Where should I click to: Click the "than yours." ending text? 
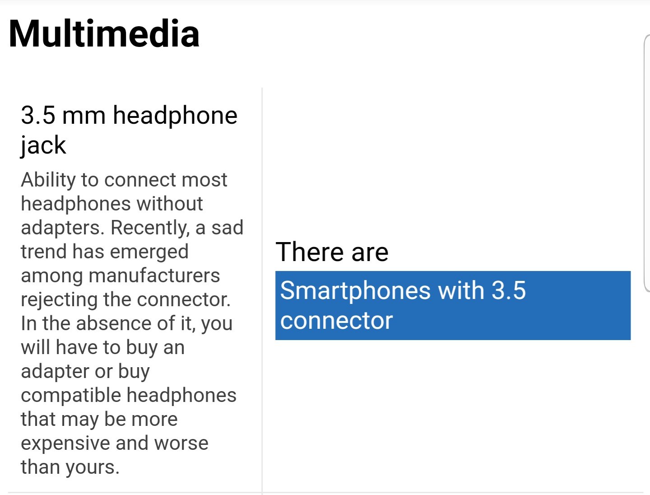click(x=70, y=467)
